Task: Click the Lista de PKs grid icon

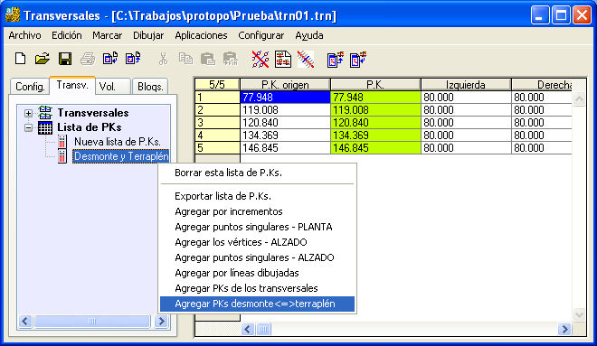Action: click(45, 127)
